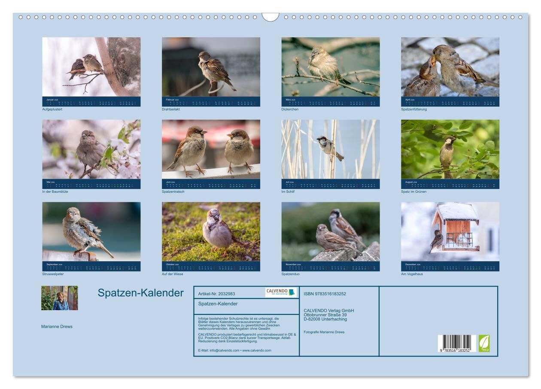Select the 'Spatz im Grünen' image

pyautogui.click(x=450, y=149)
